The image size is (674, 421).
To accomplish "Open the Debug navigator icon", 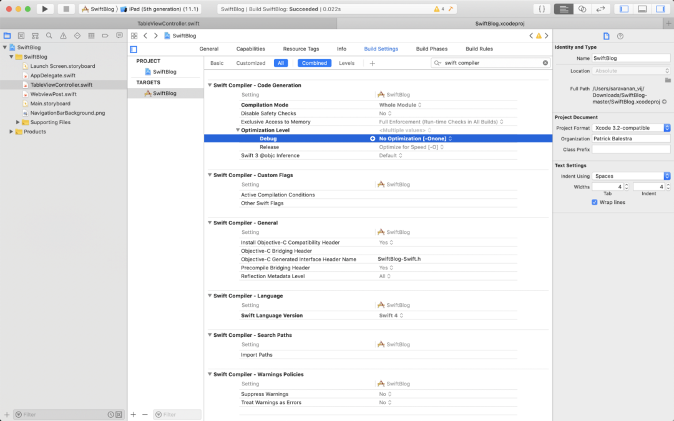I will click(91, 36).
